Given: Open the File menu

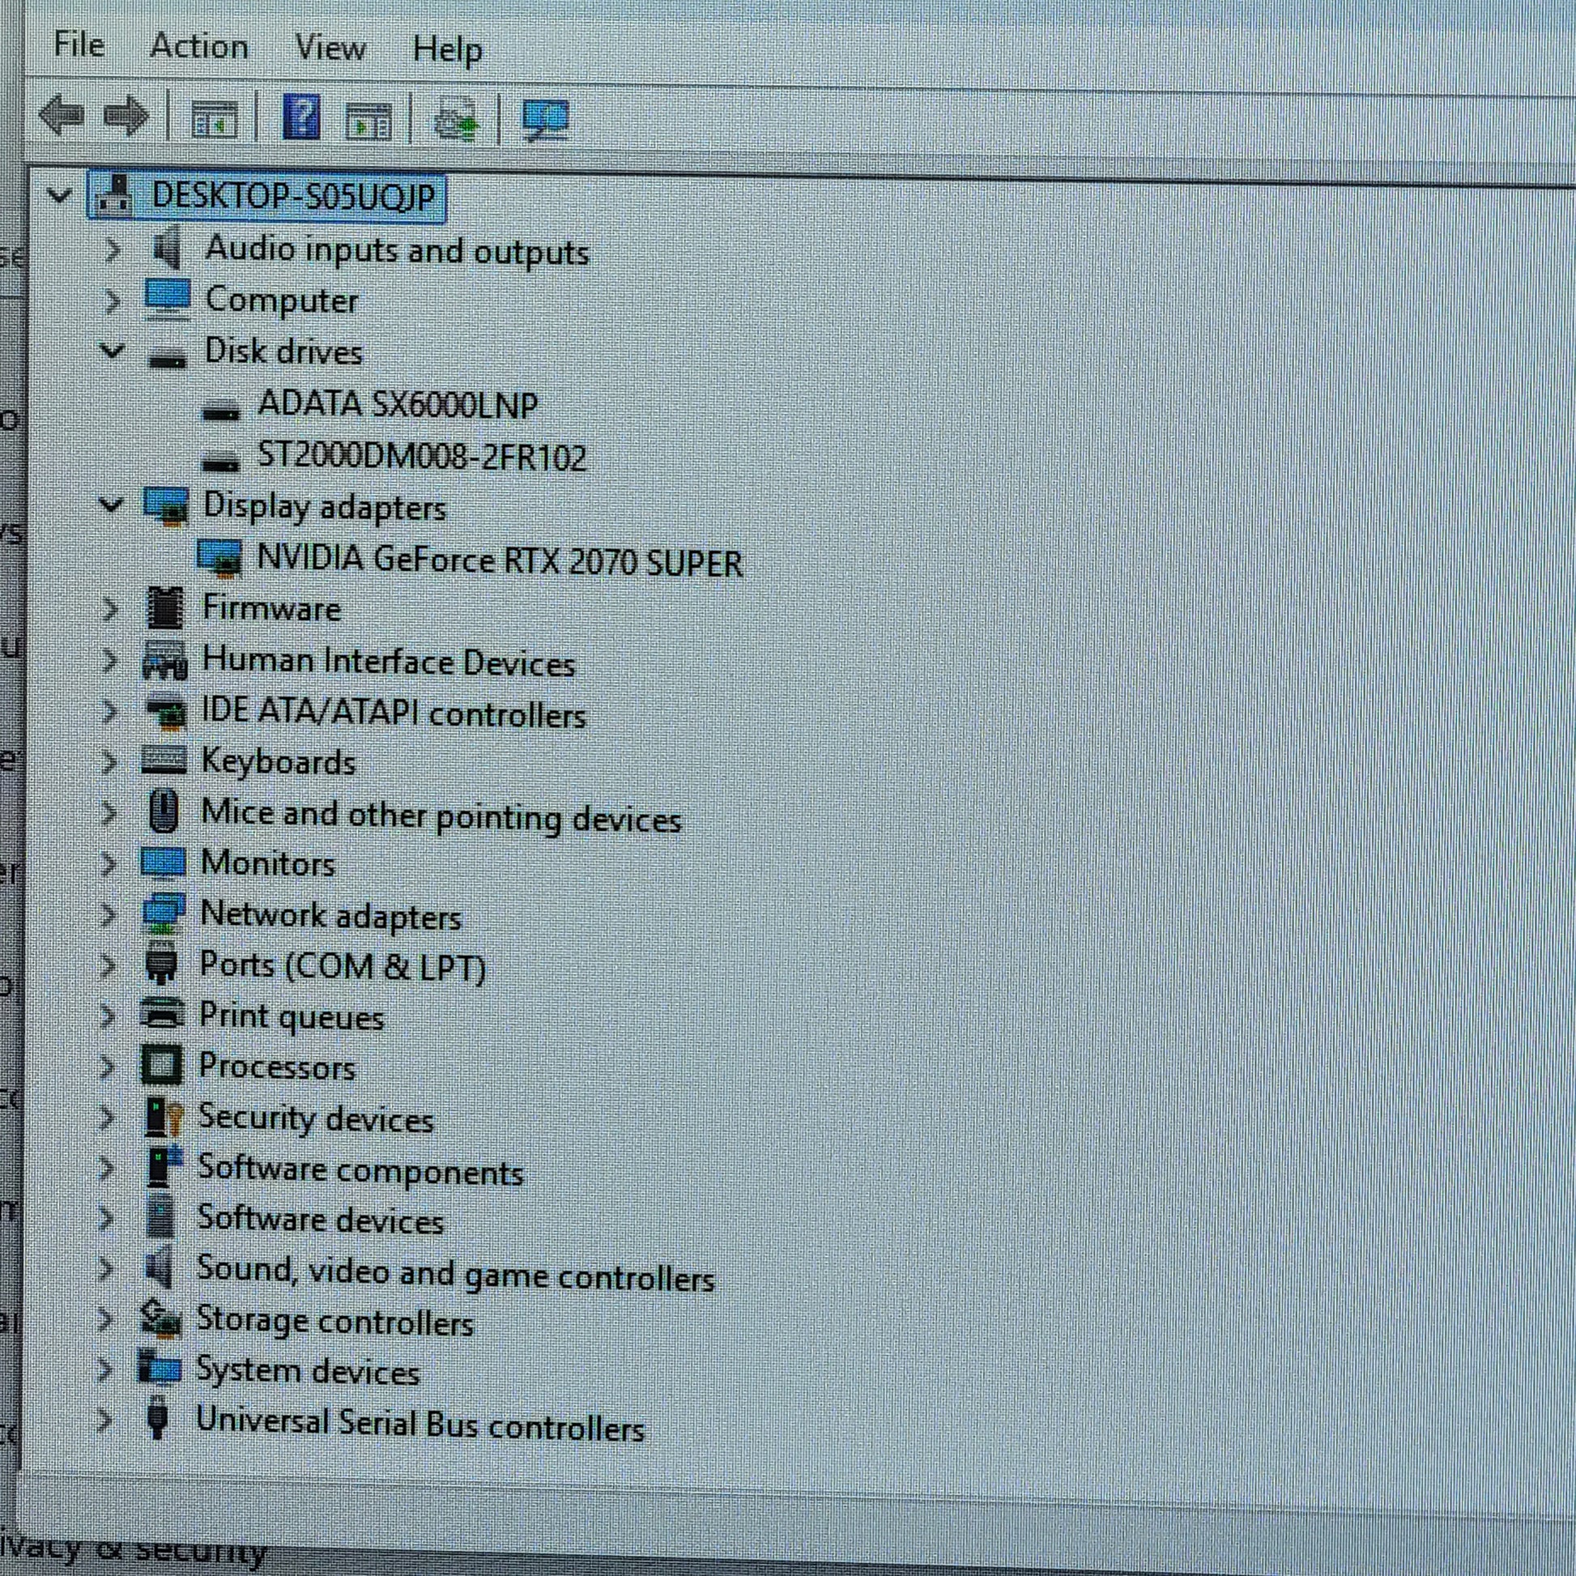Looking at the screenshot, I should [79, 44].
